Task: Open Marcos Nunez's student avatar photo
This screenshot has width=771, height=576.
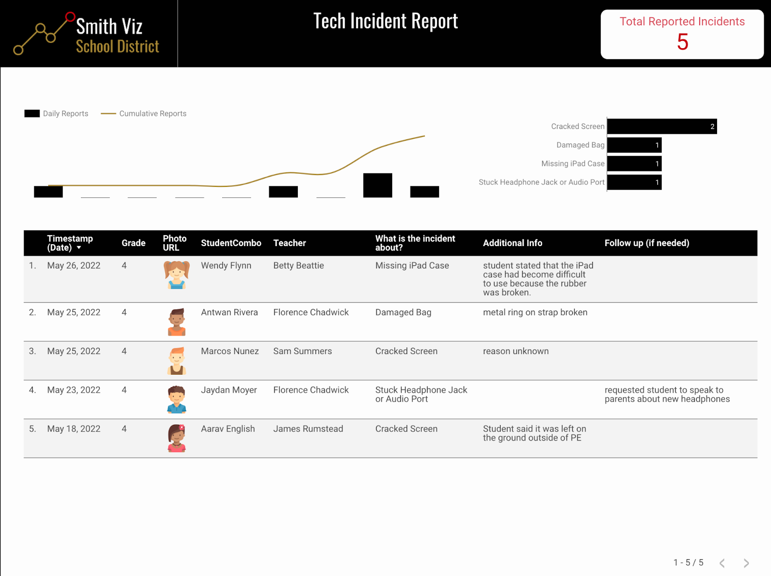Action: pyautogui.click(x=176, y=361)
